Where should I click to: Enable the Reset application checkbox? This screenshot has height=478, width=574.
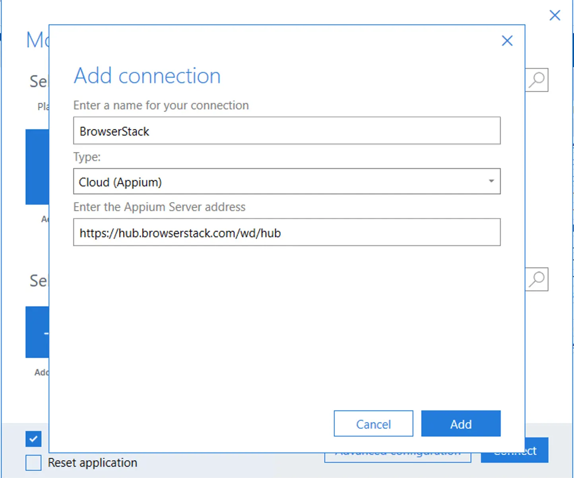(33, 463)
